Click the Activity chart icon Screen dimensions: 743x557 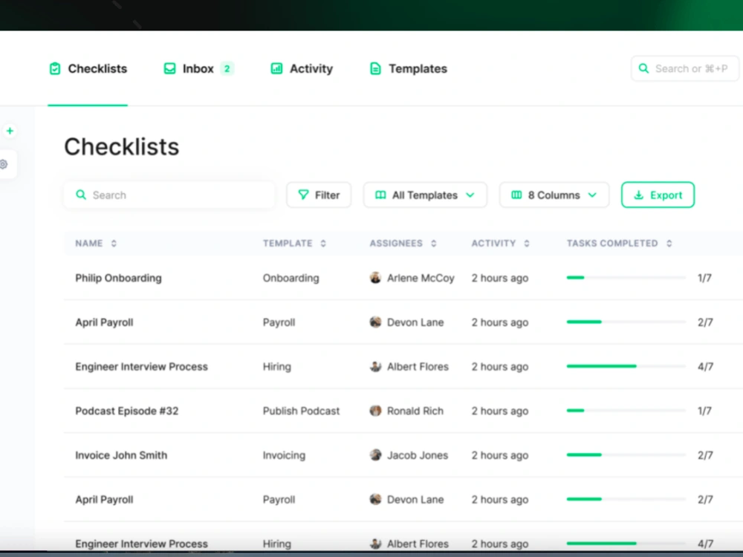[276, 68]
